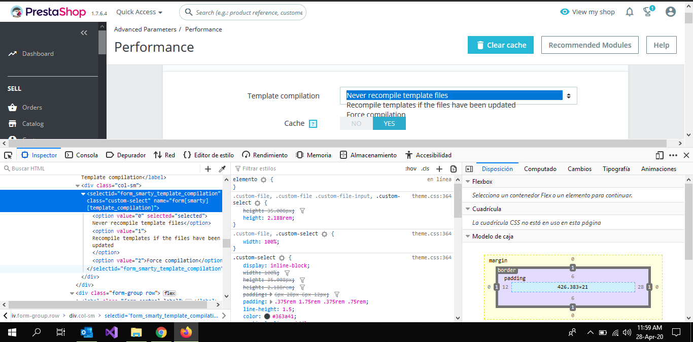Collapse the selected select element node

(x=83, y=194)
